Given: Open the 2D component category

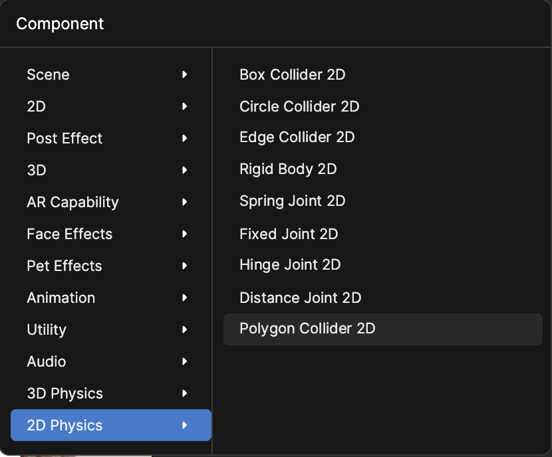Looking at the screenshot, I should coord(111,106).
